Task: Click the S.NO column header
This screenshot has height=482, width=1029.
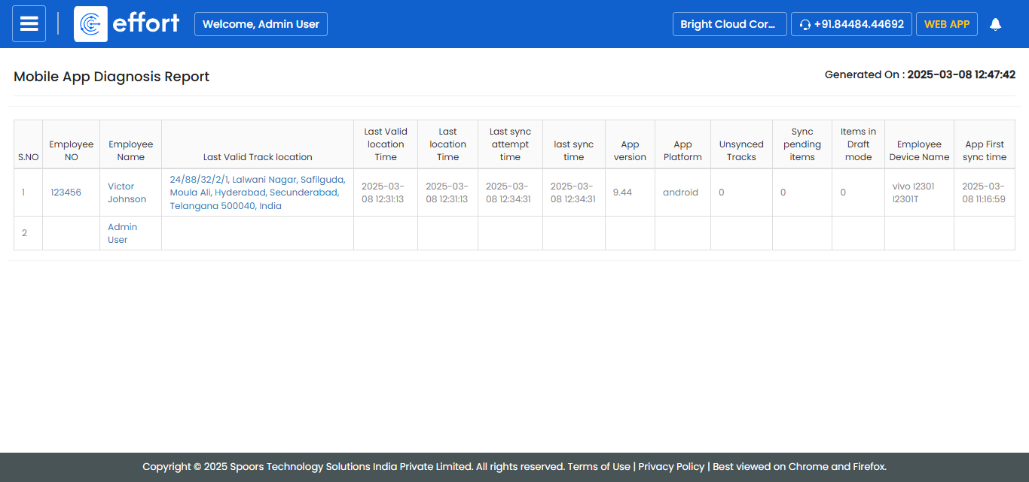Action: click(28, 157)
